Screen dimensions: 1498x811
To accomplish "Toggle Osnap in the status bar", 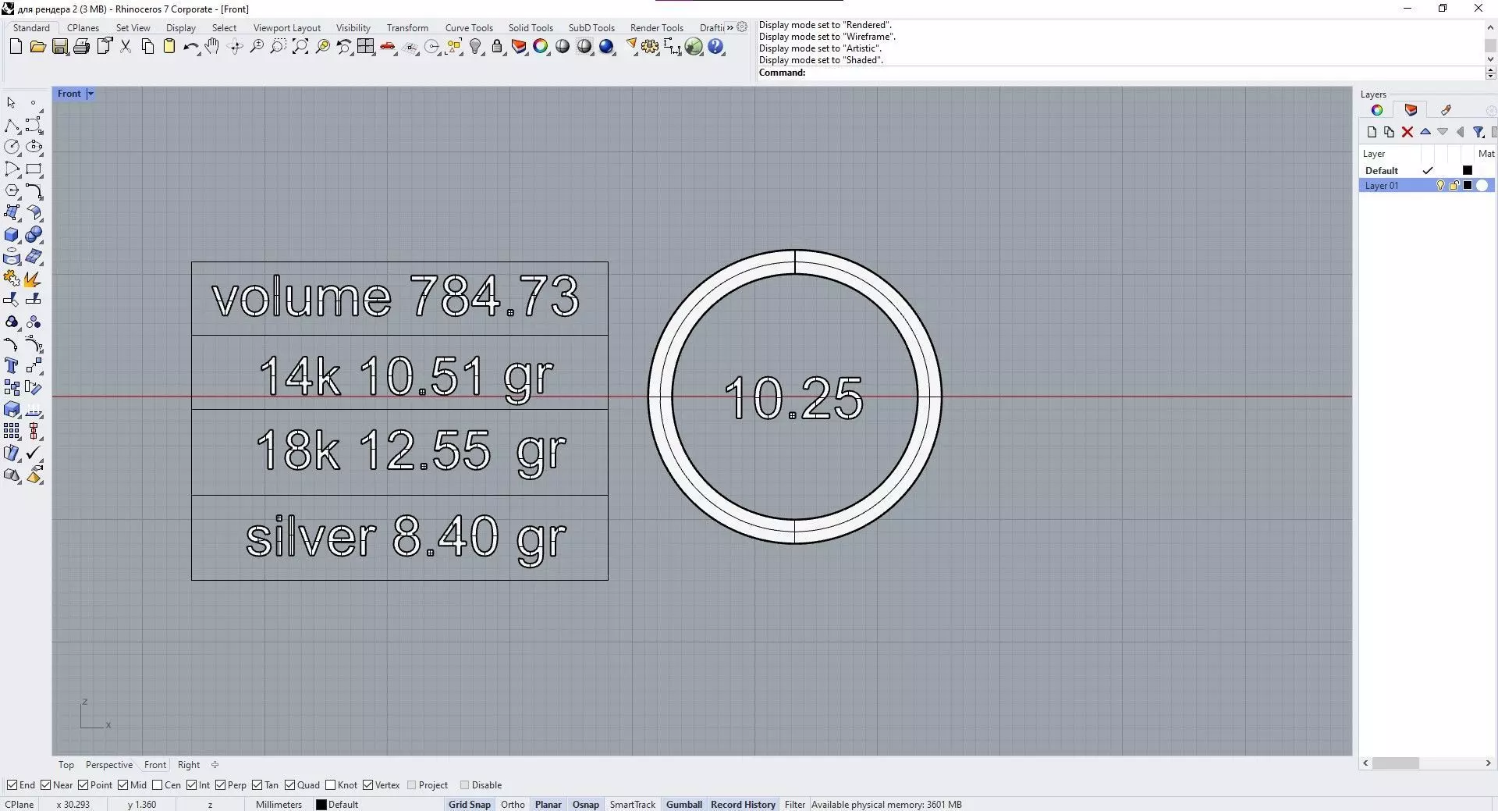I will click(586, 805).
